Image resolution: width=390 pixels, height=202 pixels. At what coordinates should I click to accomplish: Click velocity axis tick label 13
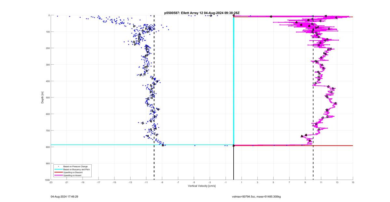point(337,183)
